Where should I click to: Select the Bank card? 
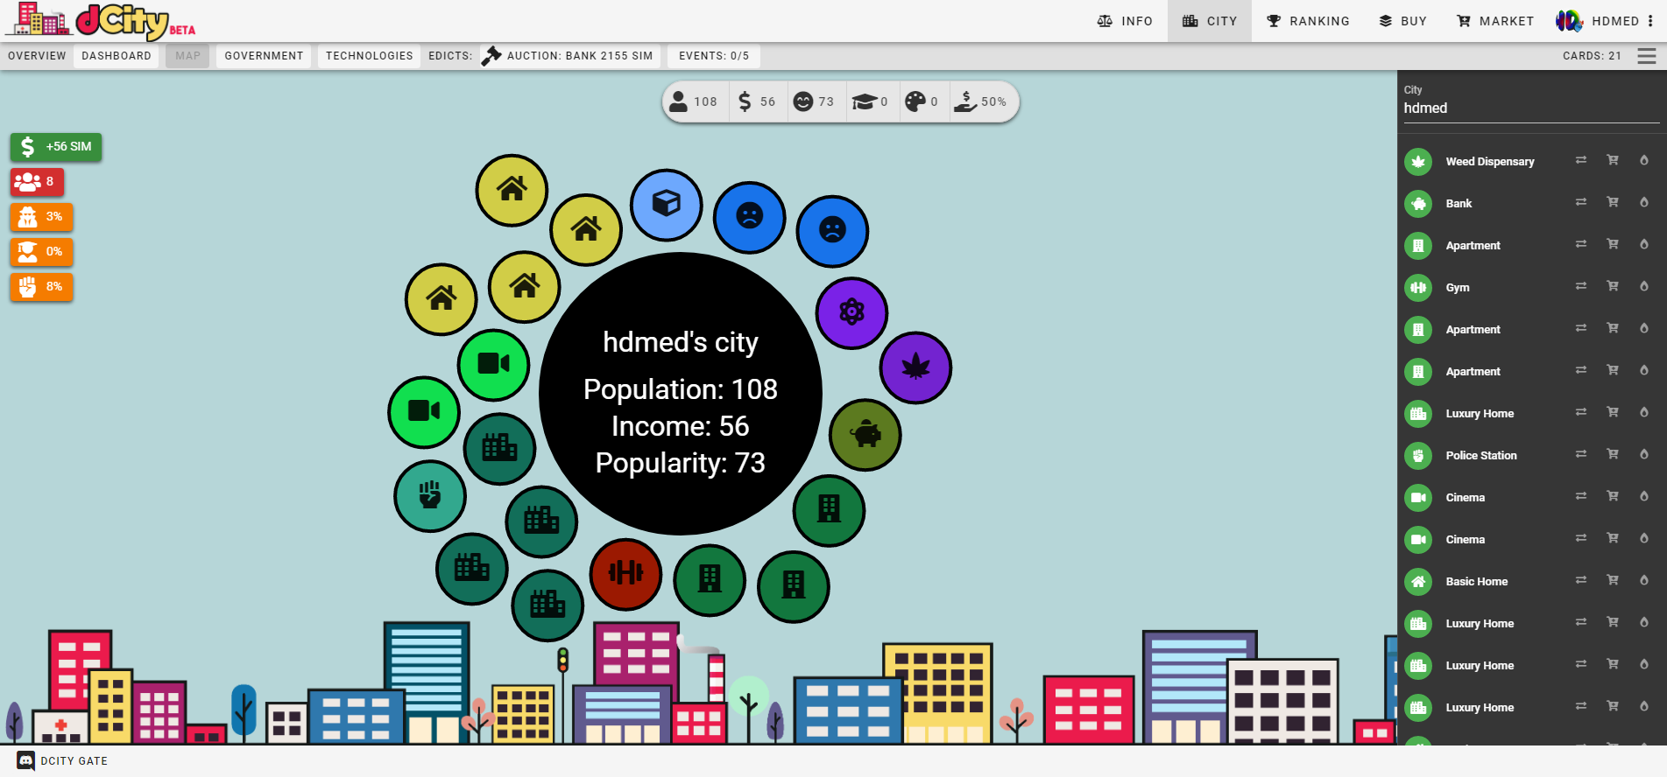click(1459, 204)
